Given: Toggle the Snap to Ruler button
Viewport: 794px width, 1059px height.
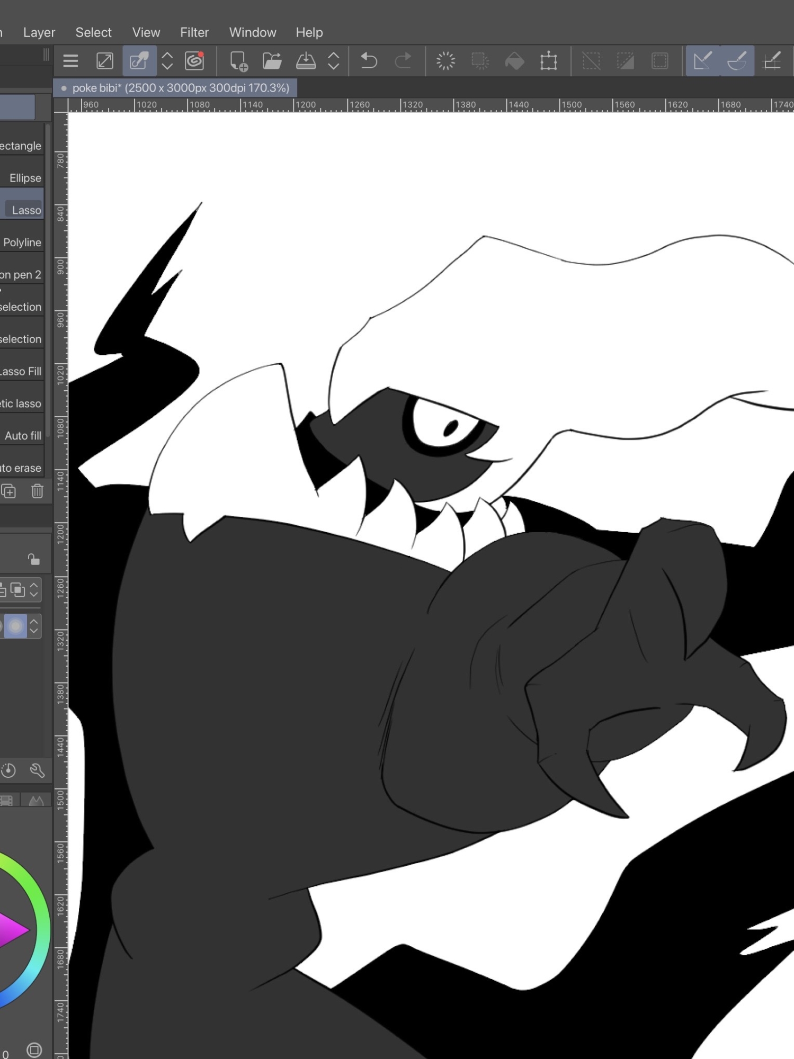Looking at the screenshot, I should tap(702, 61).
